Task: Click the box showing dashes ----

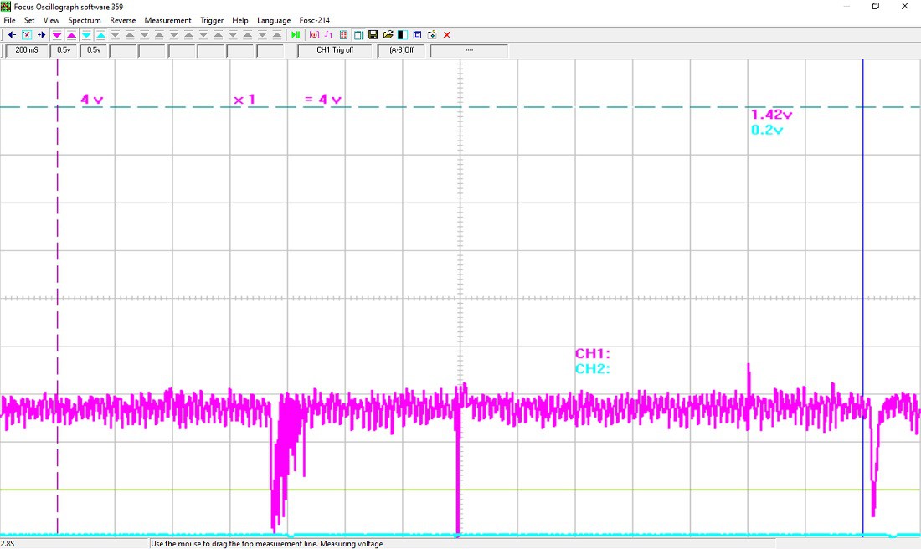Action: coord(470,50)
